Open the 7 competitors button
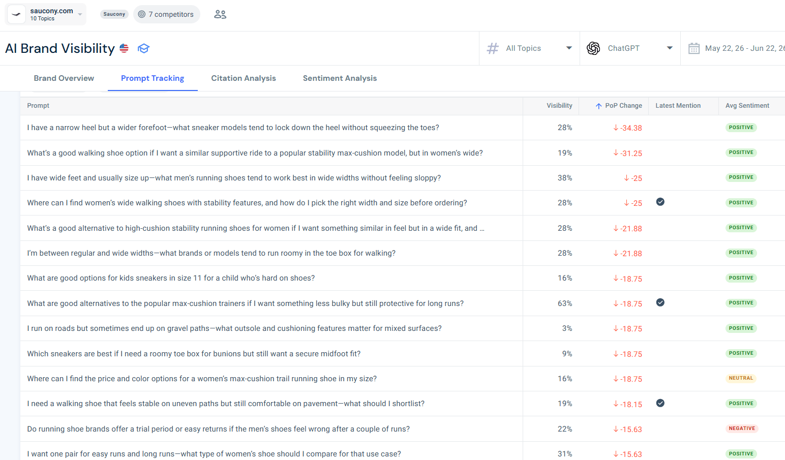This screenshot has width=785, height=460. 166,14
